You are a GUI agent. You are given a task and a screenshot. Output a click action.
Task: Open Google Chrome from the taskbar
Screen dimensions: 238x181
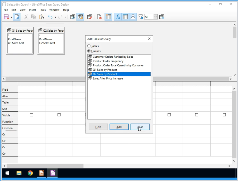click(30, 173)
